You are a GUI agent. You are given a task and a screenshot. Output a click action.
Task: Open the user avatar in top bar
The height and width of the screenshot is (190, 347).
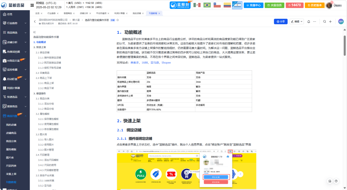click(329, 5)
